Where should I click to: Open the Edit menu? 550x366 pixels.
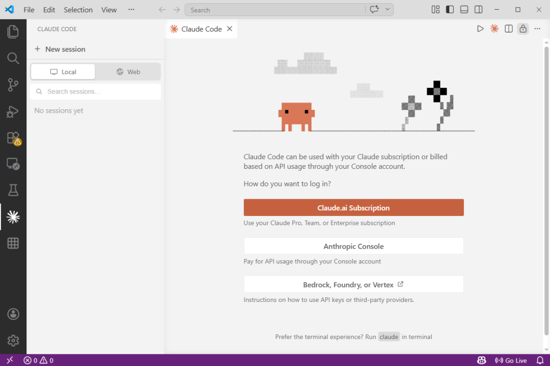tap(49, 10)
